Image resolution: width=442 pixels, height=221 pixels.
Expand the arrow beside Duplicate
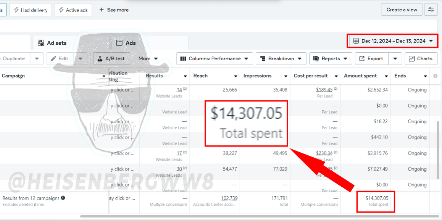point(37,59)
